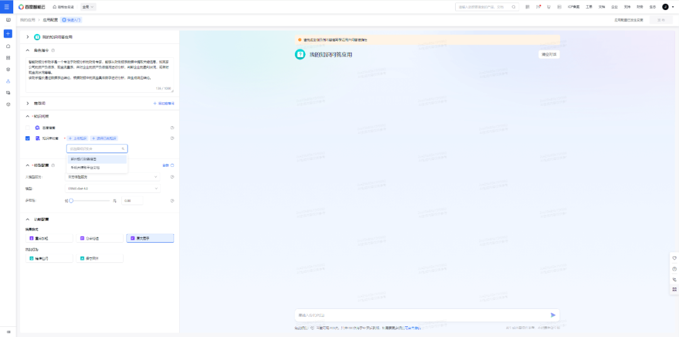The width and height of the screenshot is (679, 337).
Task: Click the 发布 publish button
Action: [661, 20]
